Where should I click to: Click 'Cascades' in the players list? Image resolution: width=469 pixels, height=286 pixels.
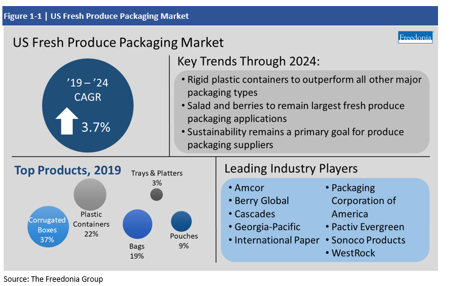pos(255,214)
